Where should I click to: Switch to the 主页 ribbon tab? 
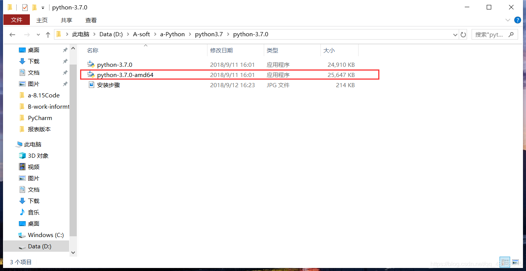tap(42, 20)
